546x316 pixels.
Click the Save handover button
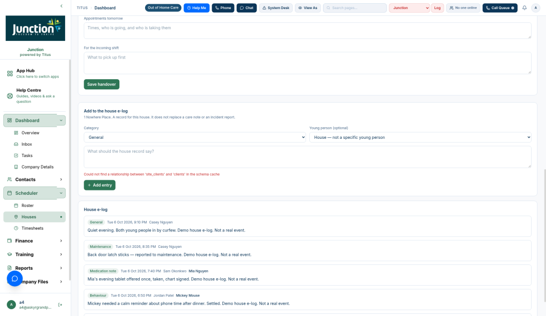coord(102,84)
